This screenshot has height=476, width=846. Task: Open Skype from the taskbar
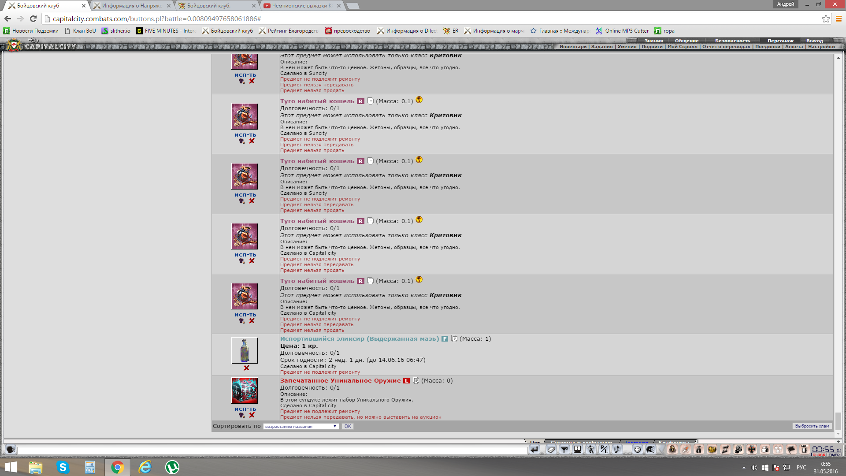tap(63, 467)
